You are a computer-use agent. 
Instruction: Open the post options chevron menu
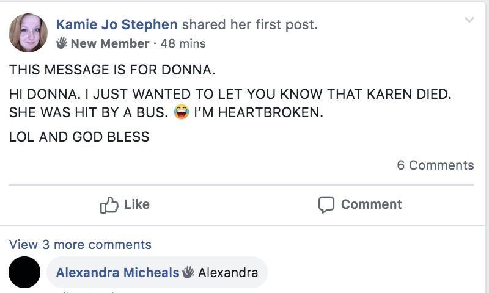click(x=469, y=20)
